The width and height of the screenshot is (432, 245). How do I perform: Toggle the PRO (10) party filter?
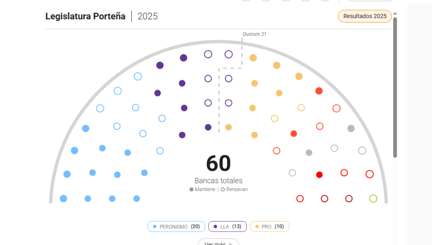pyautogui.click(x=270, y=226)
